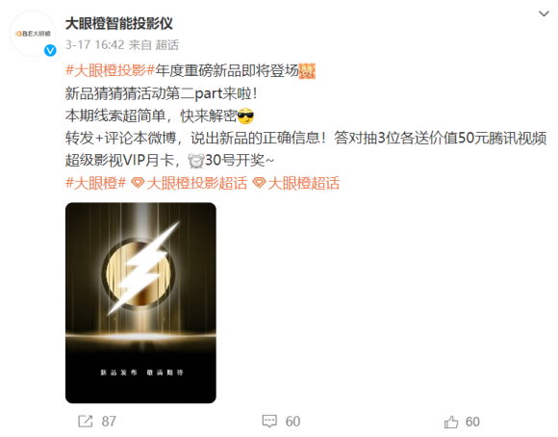Image resolution: width=558 pixels, height=437 pixels.
Task: Open the #大眼橙投影# hashtag link
Action: [x=110, y=70]
